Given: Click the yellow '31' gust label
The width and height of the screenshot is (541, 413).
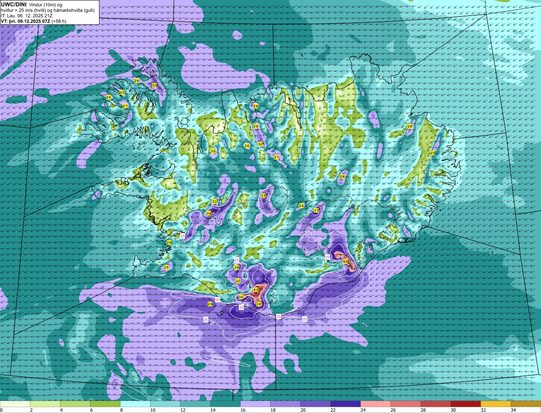Looking at the screenshot, I should [215, 201].
